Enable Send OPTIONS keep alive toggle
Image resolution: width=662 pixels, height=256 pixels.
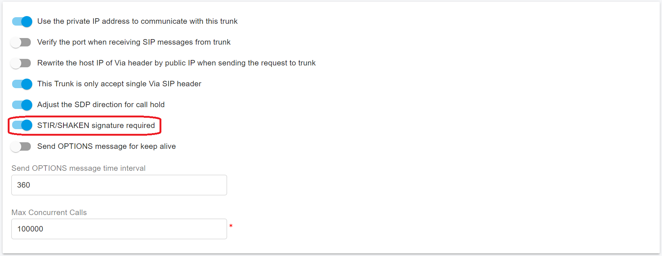21,147
